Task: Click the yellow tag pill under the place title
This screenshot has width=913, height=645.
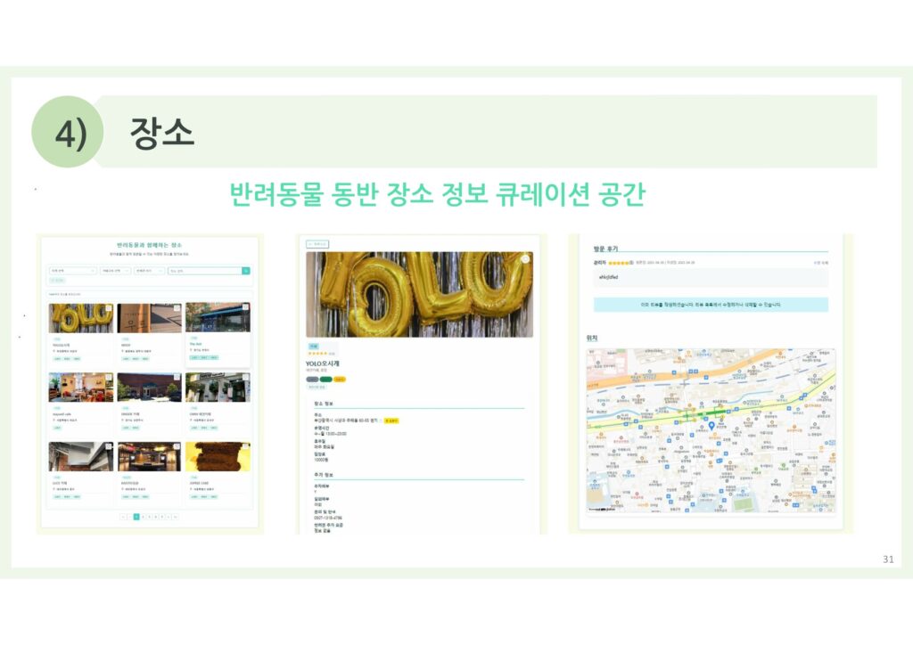Action: tap(340, 380)
